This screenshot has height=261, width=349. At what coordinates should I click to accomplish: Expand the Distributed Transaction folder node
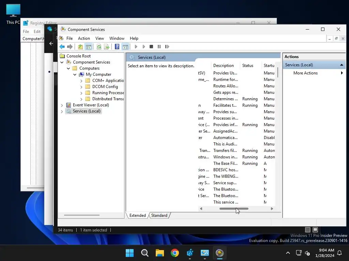[81, 99]
